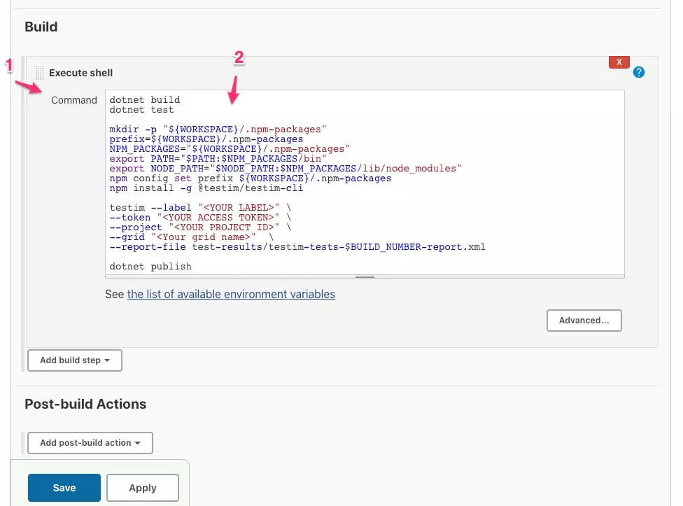Grab the Execute shell drag handle
Viewport: 683px width, 506px height.
pyautogui.click(x=39, y=73)
